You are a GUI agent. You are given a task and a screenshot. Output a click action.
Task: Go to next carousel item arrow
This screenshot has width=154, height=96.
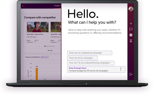coord(60,46)
